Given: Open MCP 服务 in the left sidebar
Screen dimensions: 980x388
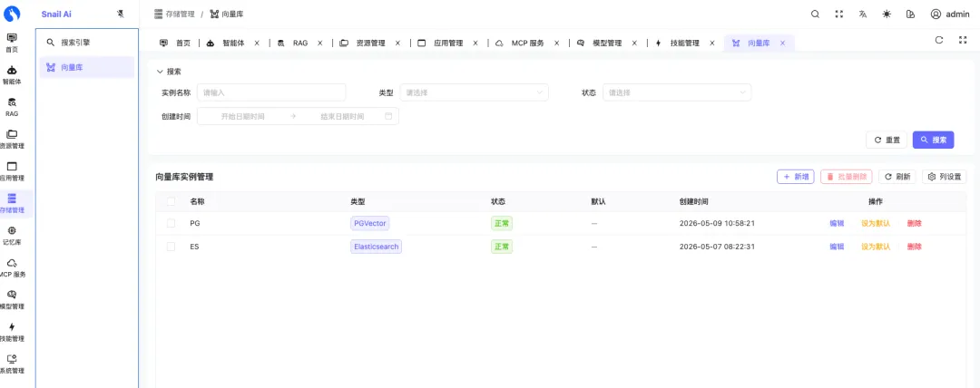Looking at the screenshot, I should pos(12,268).
